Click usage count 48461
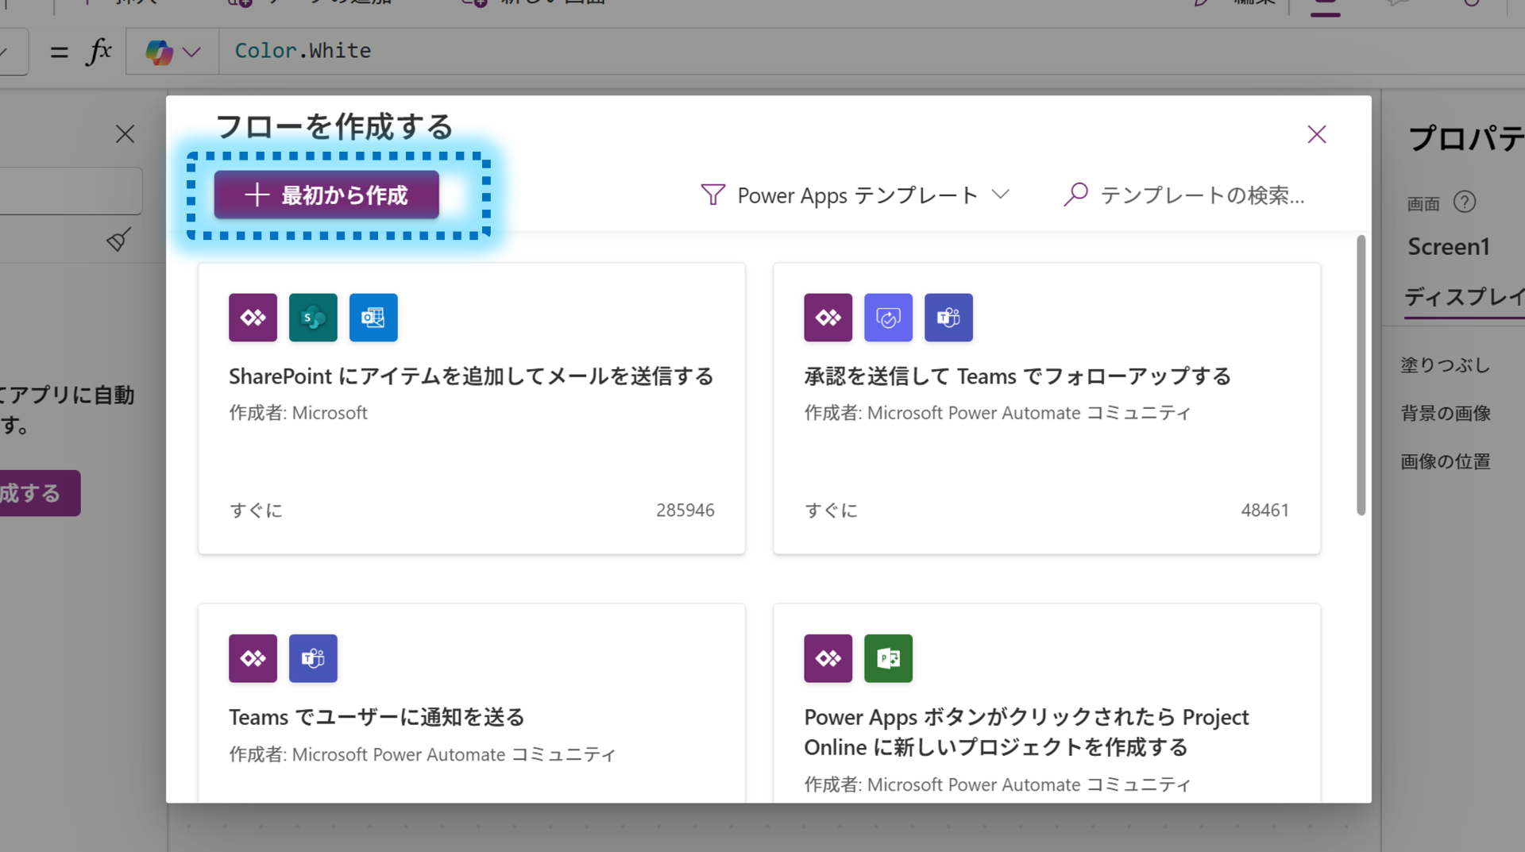The image size is (1525, 852). 1264,510
